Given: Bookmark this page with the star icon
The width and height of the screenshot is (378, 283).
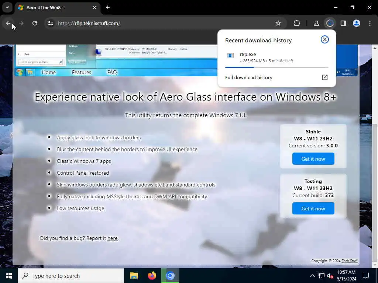Looking at the screenshot, I should pos(278,23).
